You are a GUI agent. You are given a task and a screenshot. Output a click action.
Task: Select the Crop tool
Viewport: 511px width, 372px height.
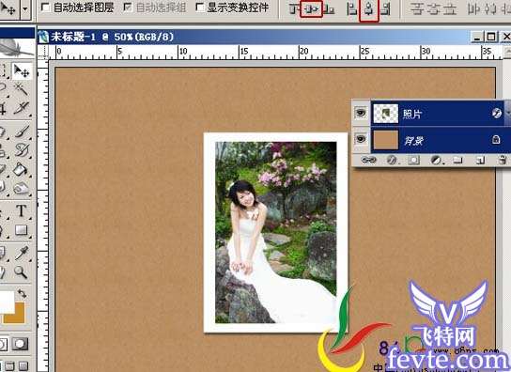[x=3, y=108]
